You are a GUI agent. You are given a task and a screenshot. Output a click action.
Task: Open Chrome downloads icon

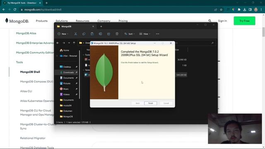[x=245, y=10]
